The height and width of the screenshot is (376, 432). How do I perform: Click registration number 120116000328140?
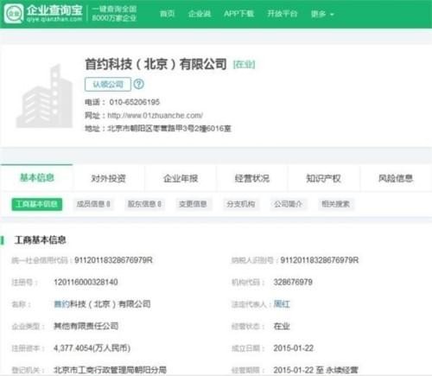point(86,282)
